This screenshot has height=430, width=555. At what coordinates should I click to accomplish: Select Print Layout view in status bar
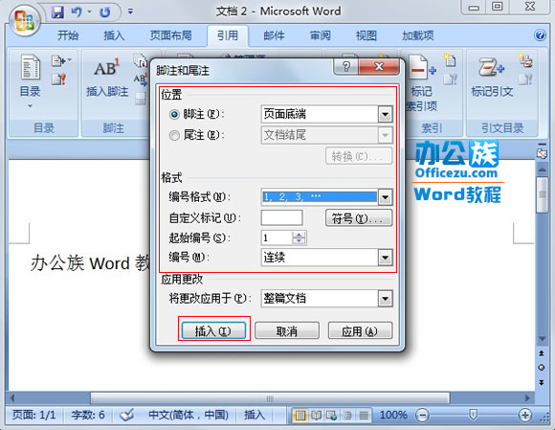[300, 415]
